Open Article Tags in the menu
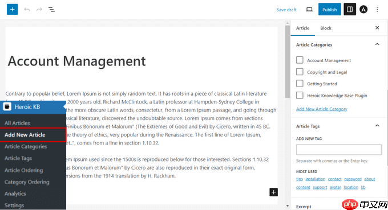Screen dimensions: 388x210 (x=18, y=158)
